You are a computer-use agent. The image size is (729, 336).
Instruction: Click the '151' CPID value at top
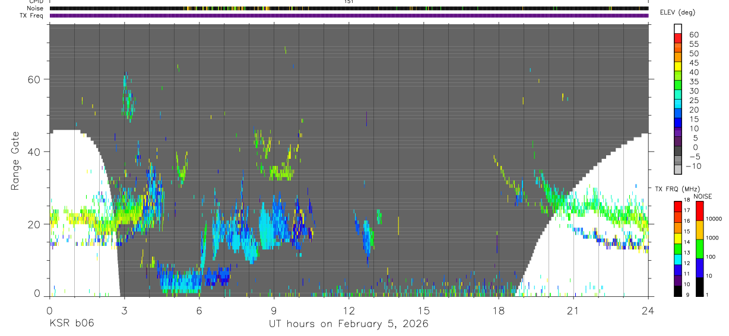click(x=348, y=2)
